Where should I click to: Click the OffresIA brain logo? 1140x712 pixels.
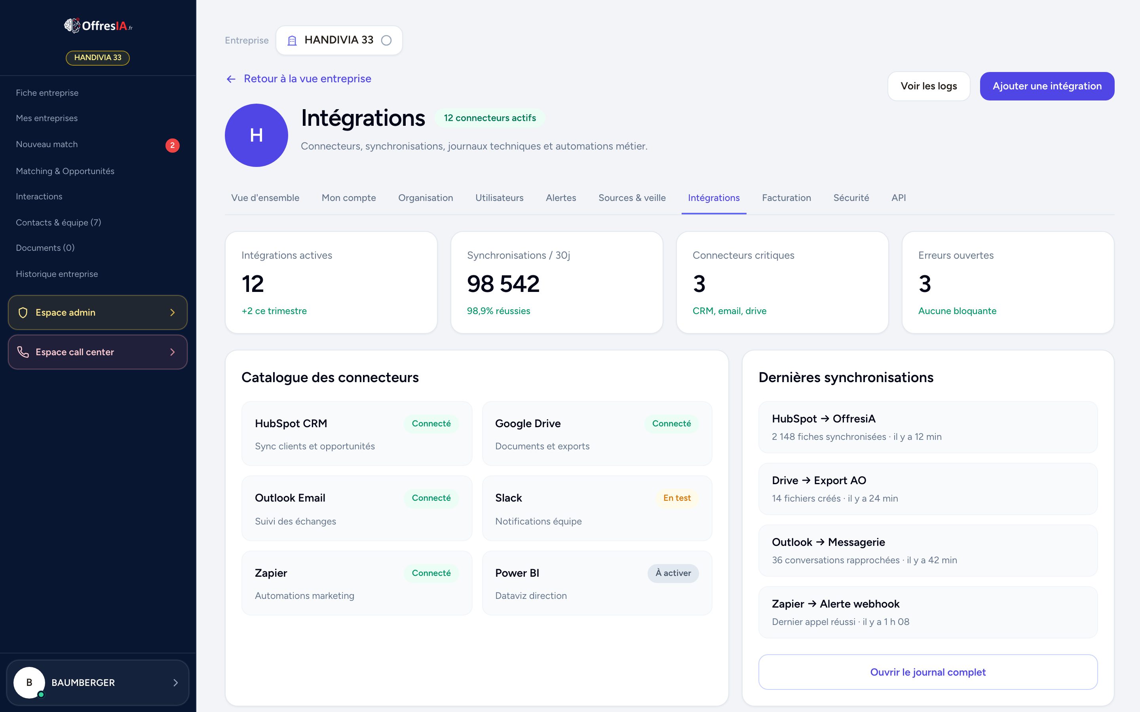(98, 25)
